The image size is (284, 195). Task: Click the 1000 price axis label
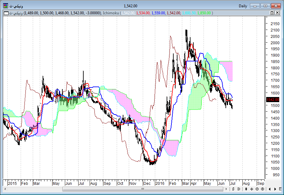click(x=275, y=168)
